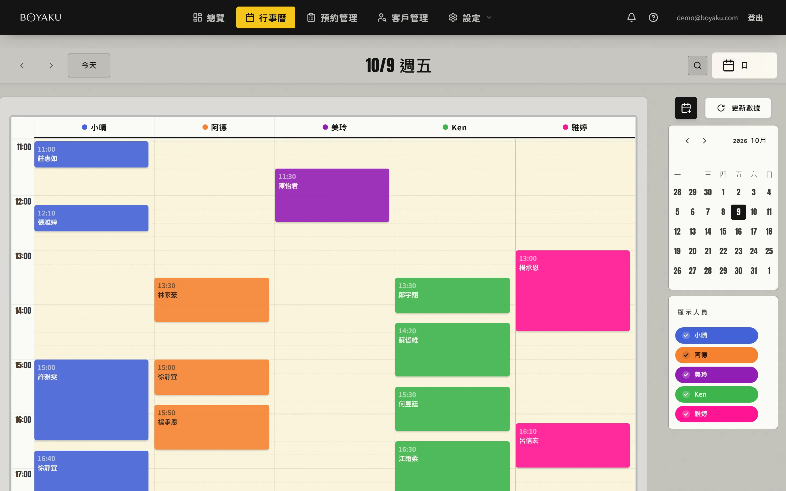Open the 總覽 overview tab
Screen dimensions: 786x491
click(x=209, y=17)
